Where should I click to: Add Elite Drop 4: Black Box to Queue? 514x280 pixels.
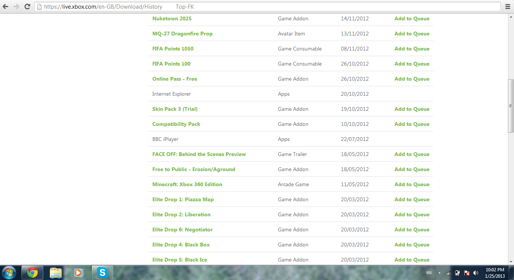click(412, 245)
